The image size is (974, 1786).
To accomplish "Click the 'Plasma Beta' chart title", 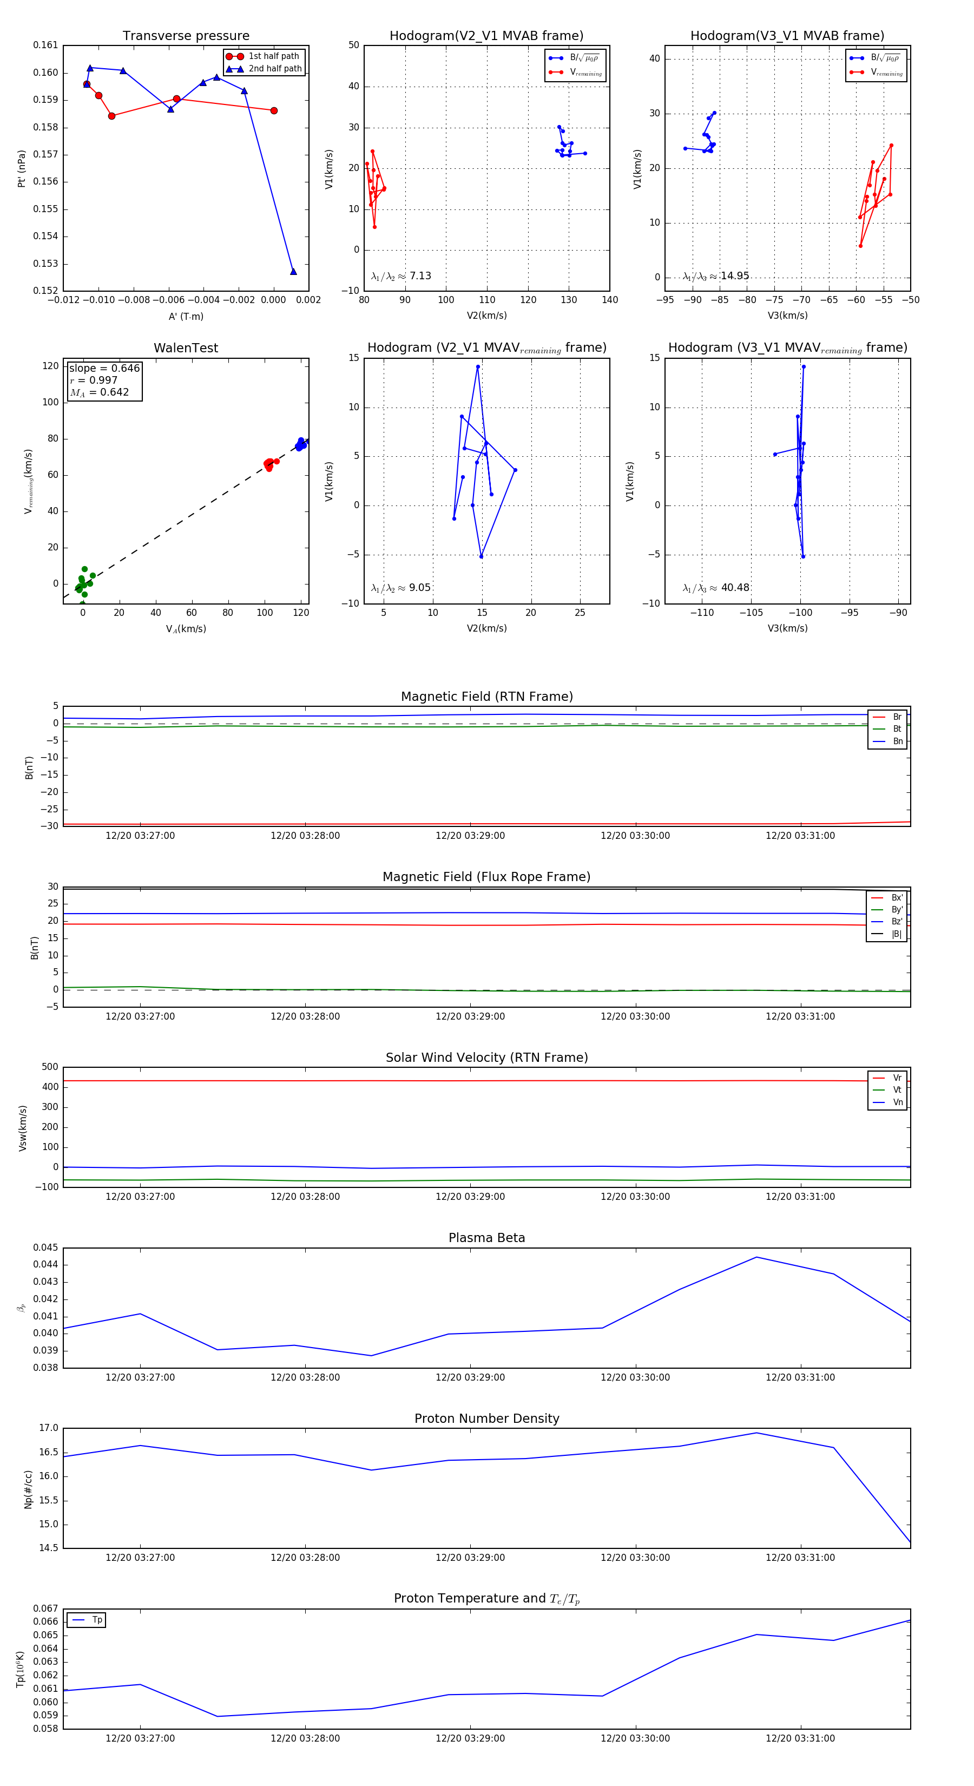I will 486,1238.
